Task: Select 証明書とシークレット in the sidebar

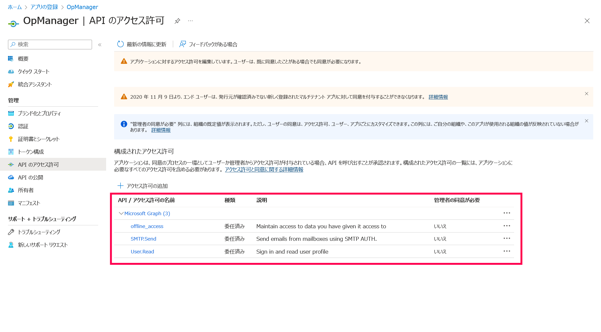Action: tap(38, 139)
